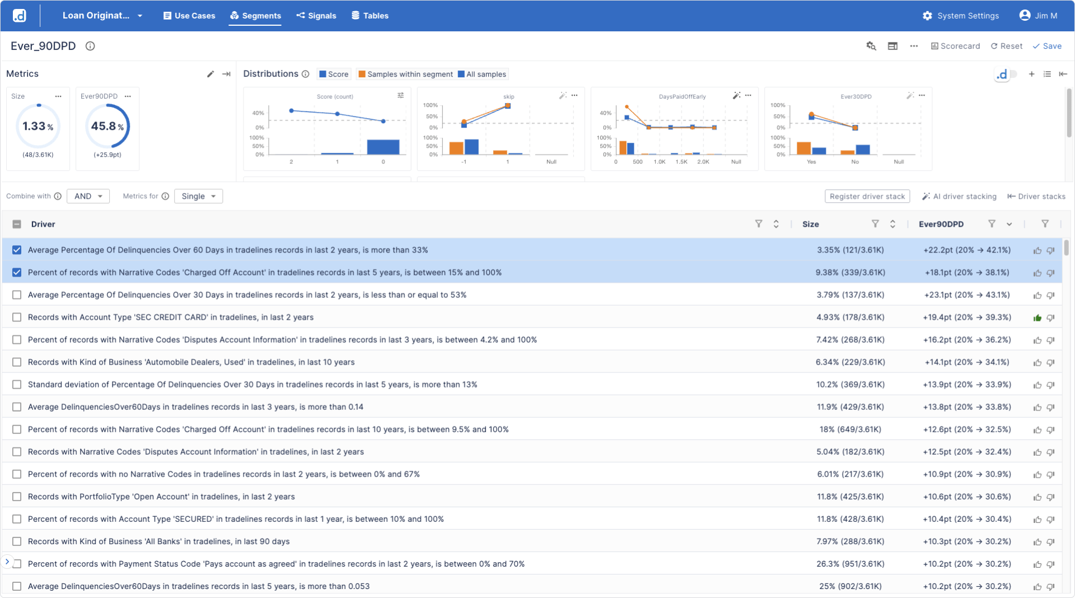This screenshot has width=1075, height=598.
Task: Click thumbs down for Automobile Dealers driver row
Action: pyautogui.click(x=1051, y=363)
